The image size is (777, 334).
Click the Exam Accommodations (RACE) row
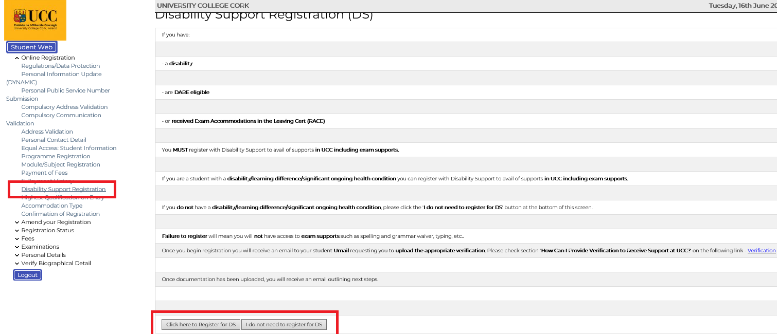466,121
